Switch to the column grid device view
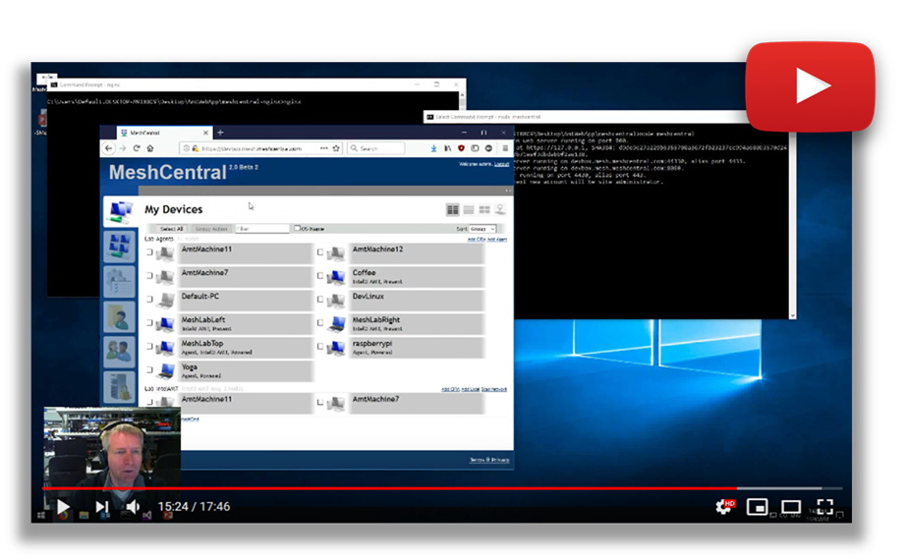The height and width of the screenshot is (560, 907). tap(452, 209)
